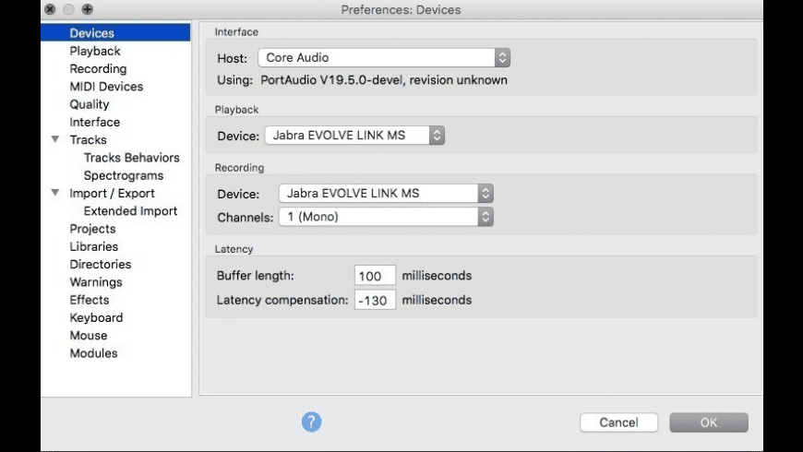The width and height of the screenshot is (803, 452).
Task: Open the Playback Device dropdown
Action: coord(354,136)
